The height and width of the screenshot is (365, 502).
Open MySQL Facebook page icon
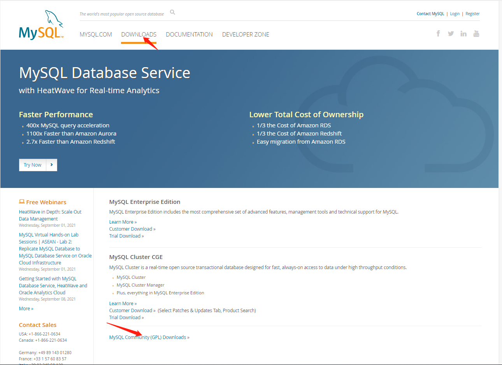coord(438,33)
